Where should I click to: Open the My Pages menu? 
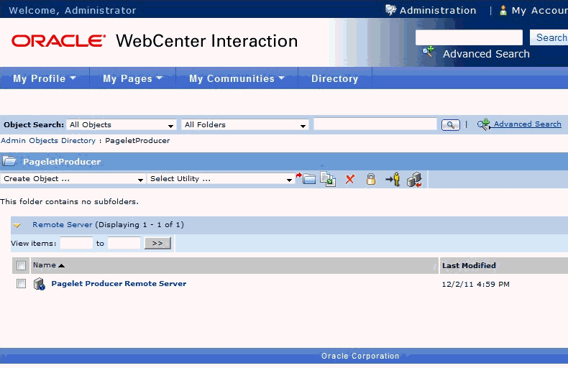click(132, 78)
